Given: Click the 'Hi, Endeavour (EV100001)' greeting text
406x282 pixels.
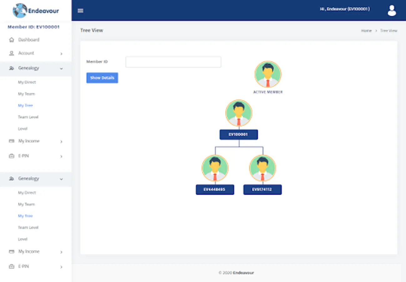Looking at the screenshot, I should tap(345, 9).
